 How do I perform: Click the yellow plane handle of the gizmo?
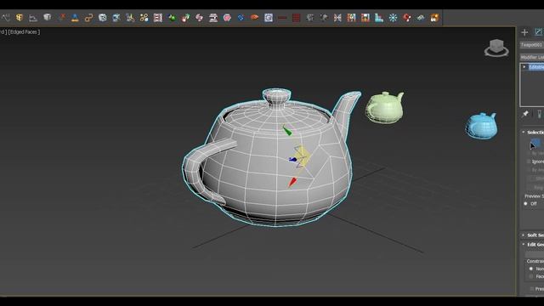(303, 156)
